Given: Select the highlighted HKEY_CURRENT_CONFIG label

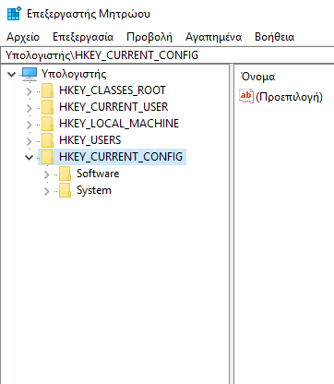Looking at the screenshot, I should coord(121,157).
